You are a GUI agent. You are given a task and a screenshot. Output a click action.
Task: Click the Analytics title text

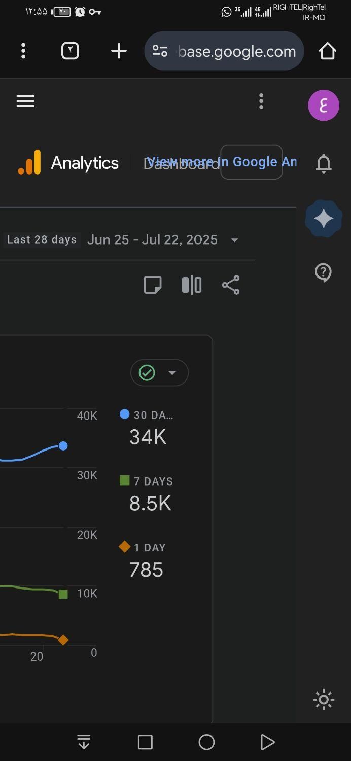click(85, 163)
